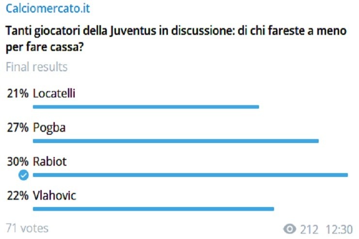Viewport: 359px width, 239px height.
Task: Click the Calciomercato.it channel name
Action: coord(48,9)
